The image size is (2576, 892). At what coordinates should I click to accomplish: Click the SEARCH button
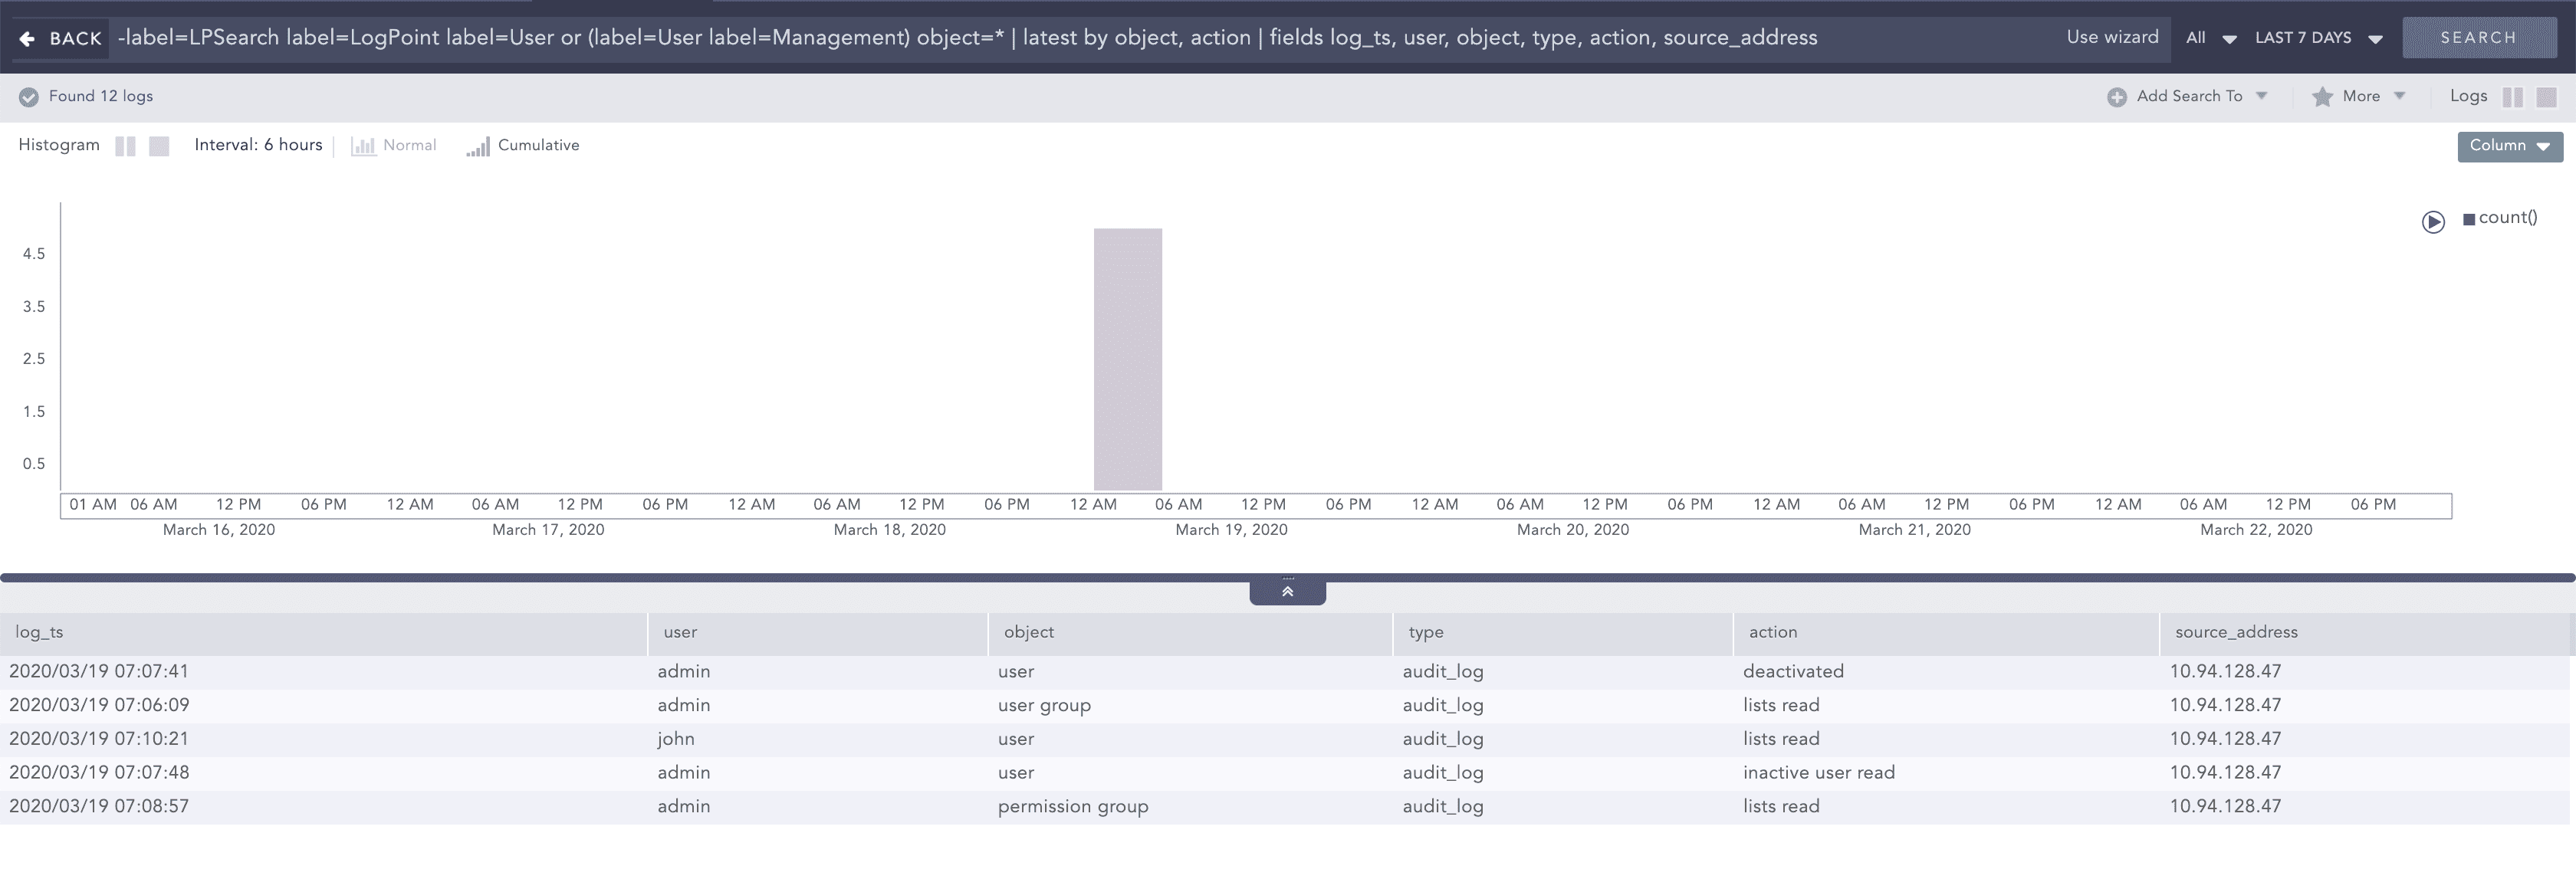pyautogui.click(x=2479, y=37)
